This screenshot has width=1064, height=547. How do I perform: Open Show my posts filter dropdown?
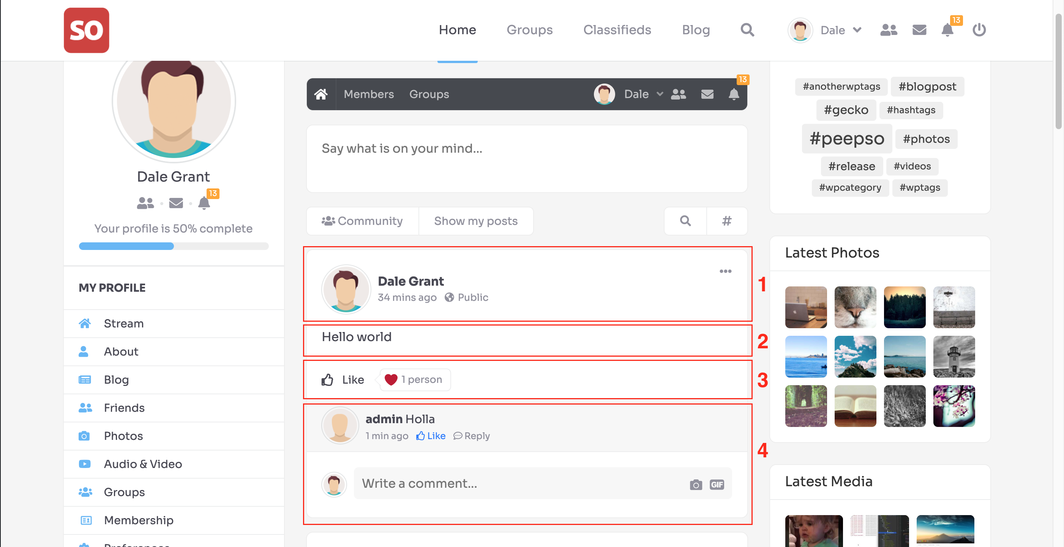475,221
